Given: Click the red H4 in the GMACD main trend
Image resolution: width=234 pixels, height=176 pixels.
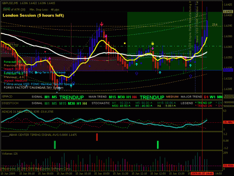Looking at the screenshot, I should tap(134, 97).
